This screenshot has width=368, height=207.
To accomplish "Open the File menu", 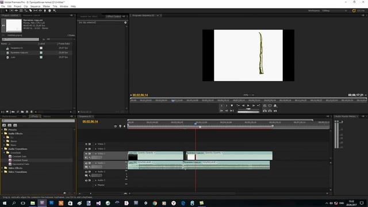I will (x=3, y=6).
